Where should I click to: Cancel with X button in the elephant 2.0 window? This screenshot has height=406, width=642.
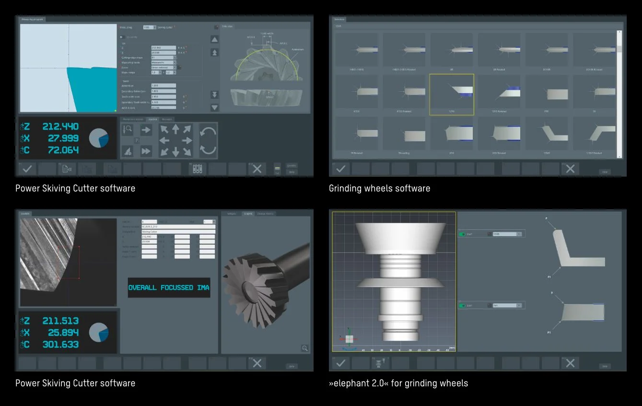[x=570, y=363]
